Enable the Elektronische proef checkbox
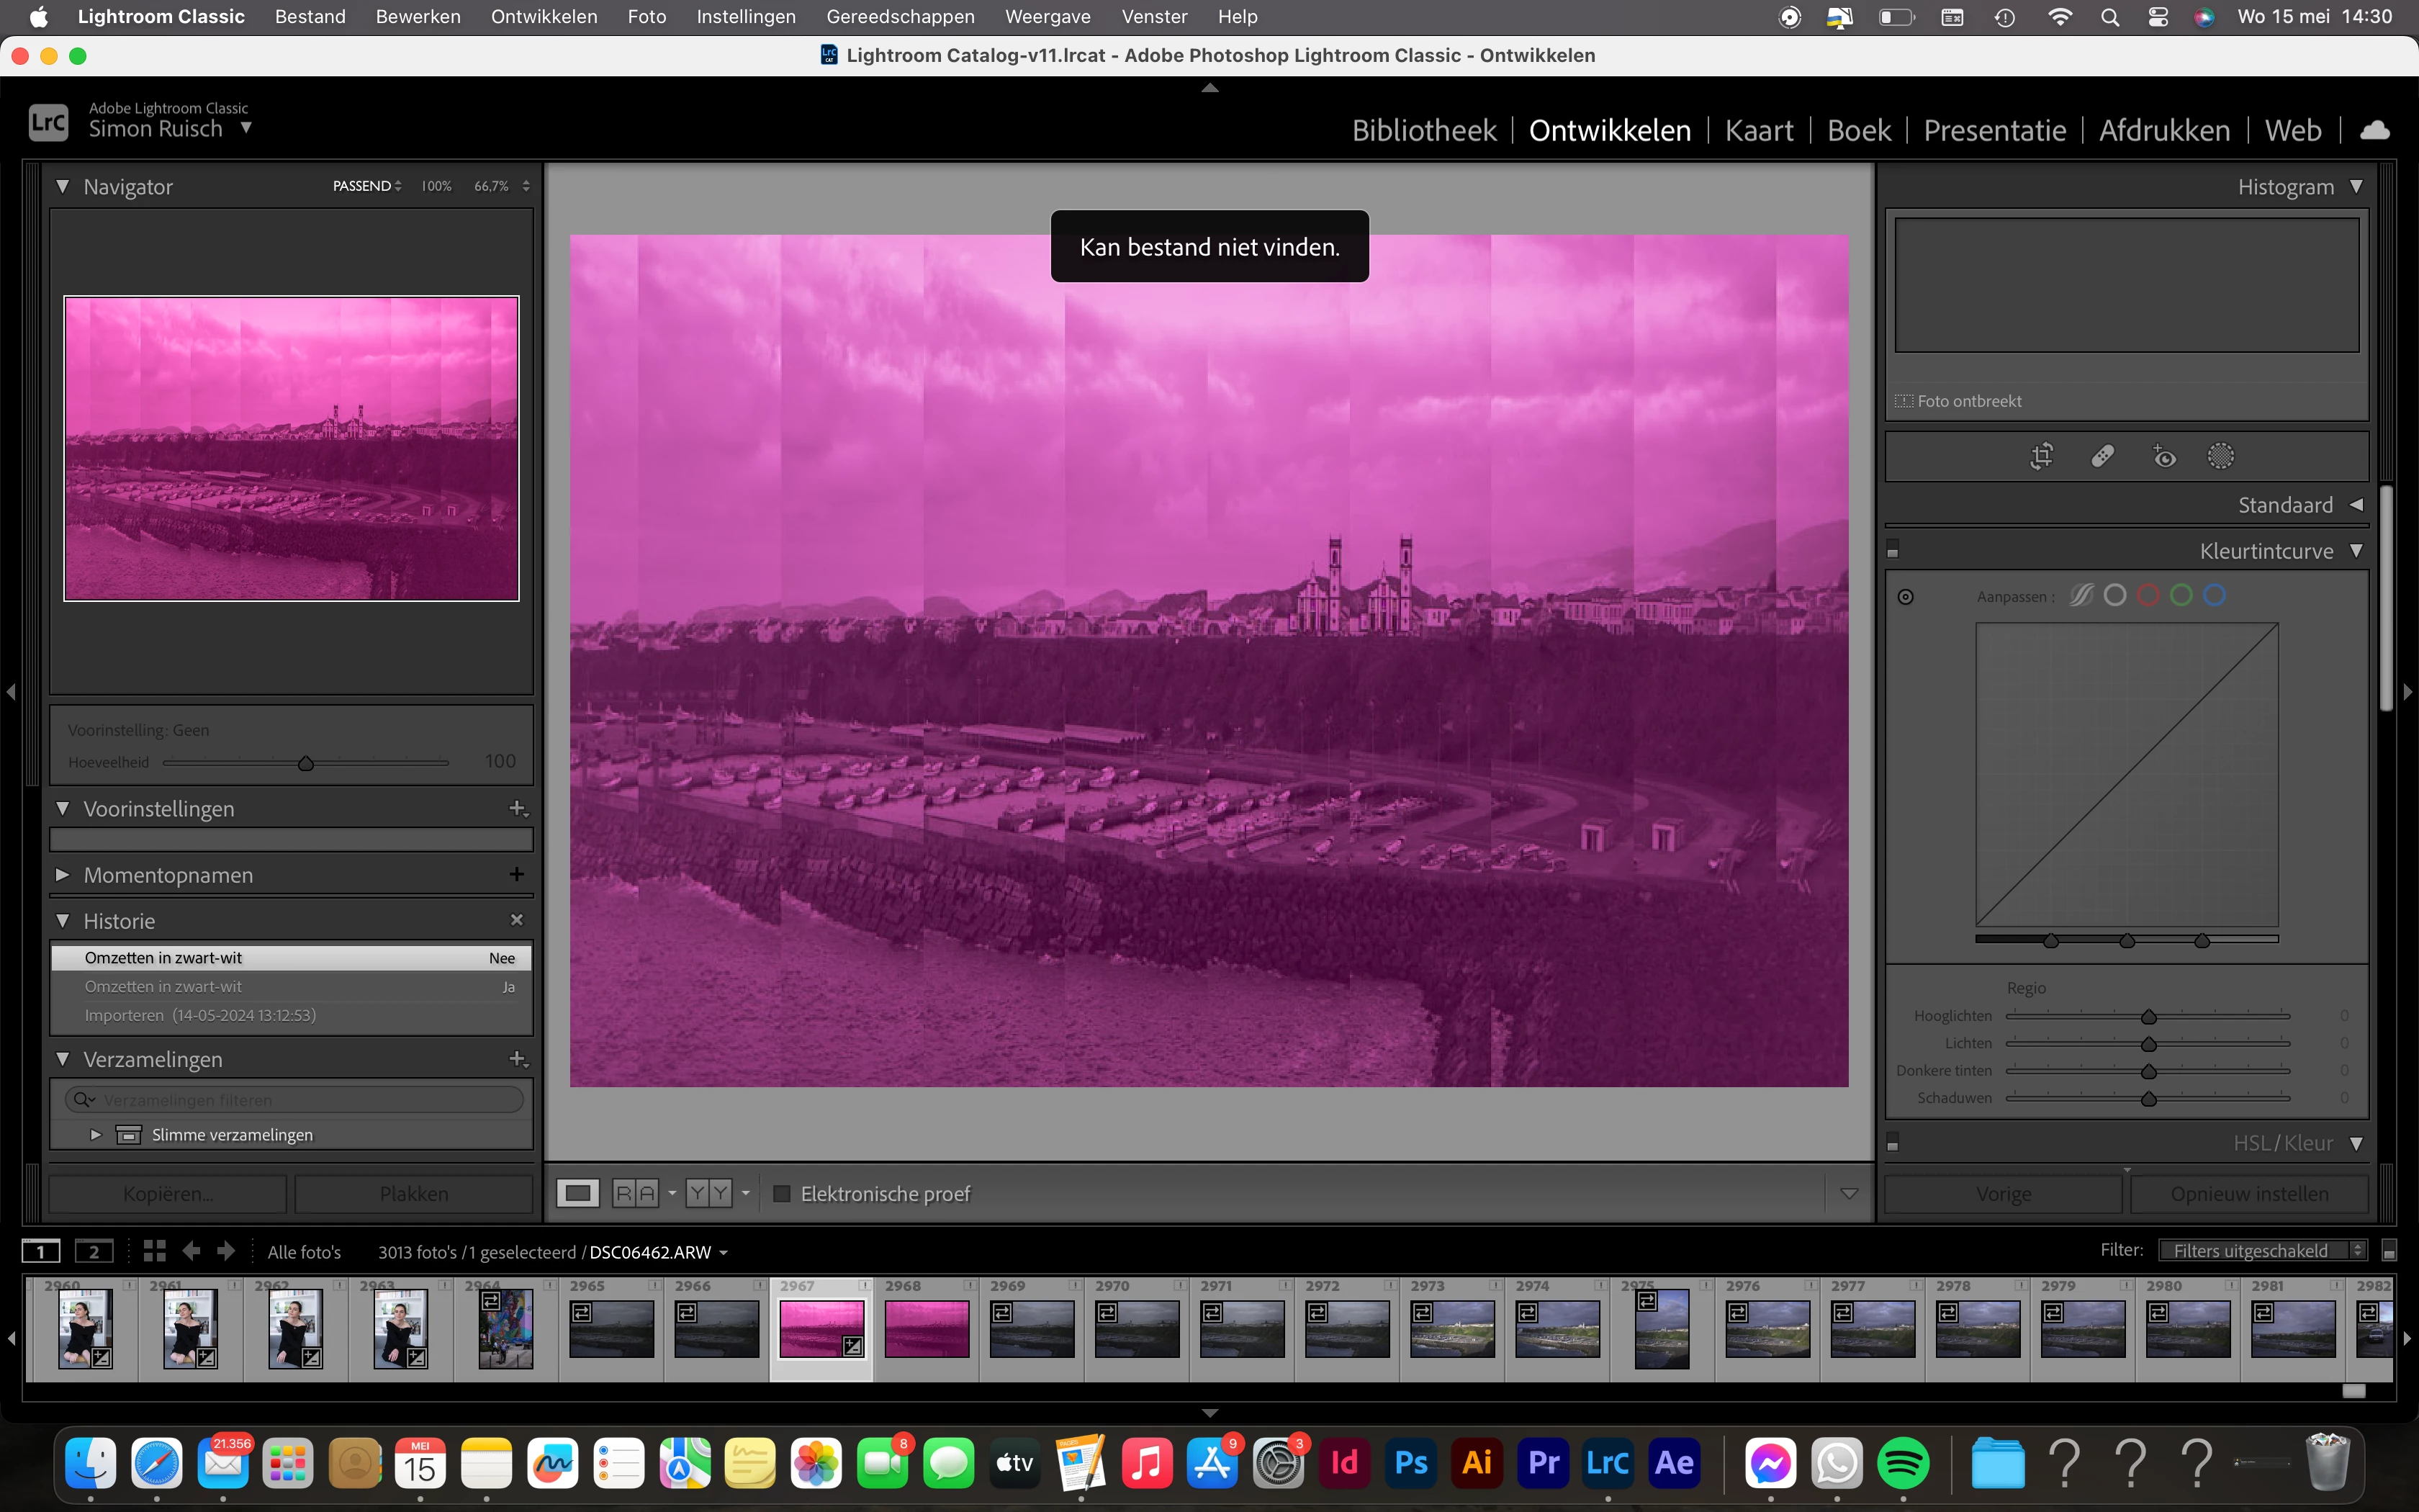Image resolution: width=2419 pixels, height=1512 pixels. 783,1193
